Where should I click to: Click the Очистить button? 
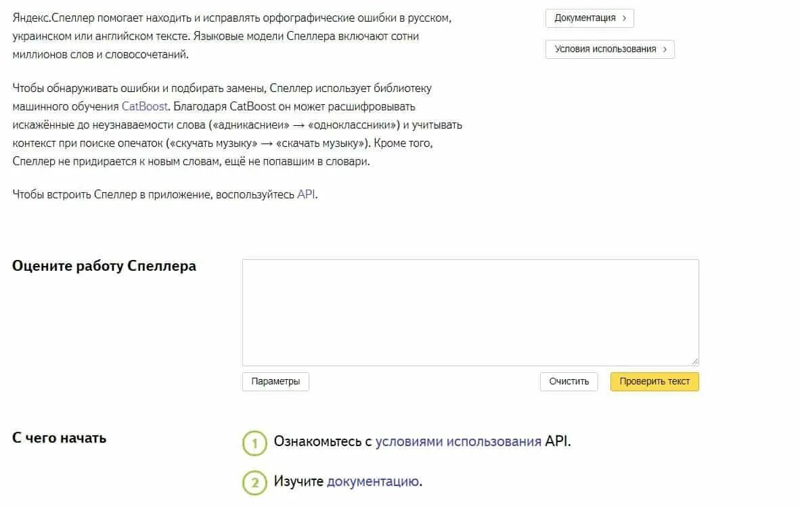pos(569,382)
